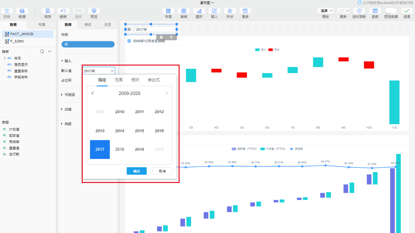Open the 表格 (Table) component icon
415x233 pixels.
[184, 11]
